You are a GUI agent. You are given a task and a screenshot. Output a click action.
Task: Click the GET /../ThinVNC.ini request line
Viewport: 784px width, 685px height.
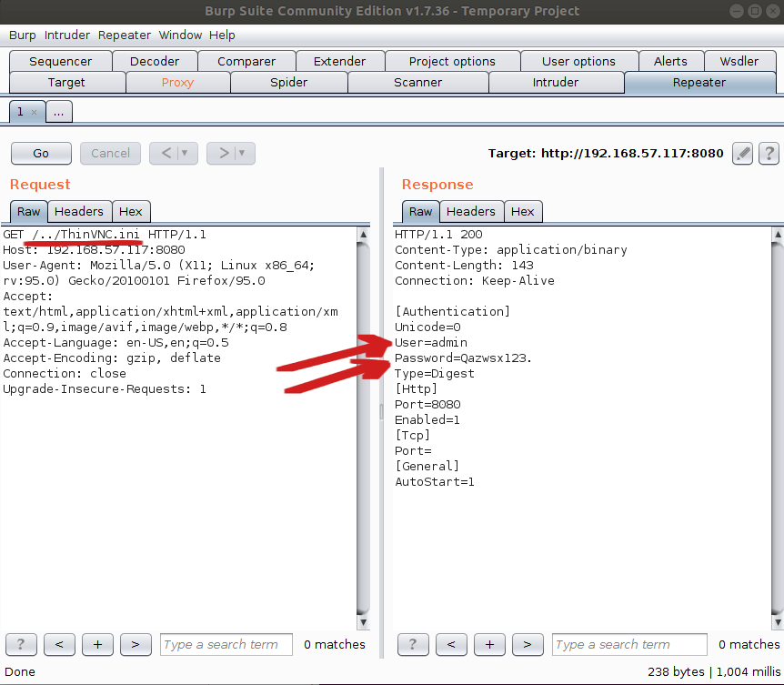click(105, 235)
